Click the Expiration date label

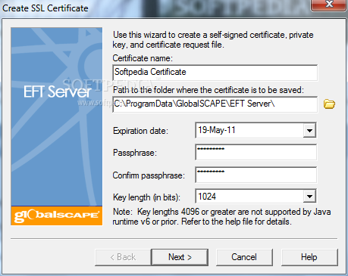(x=140, y=131)
